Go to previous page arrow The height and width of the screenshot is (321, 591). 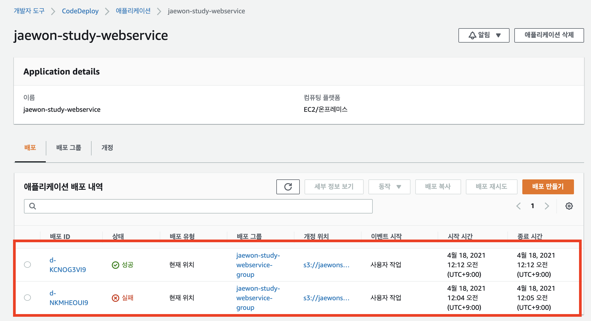click(x=518, y=206)
